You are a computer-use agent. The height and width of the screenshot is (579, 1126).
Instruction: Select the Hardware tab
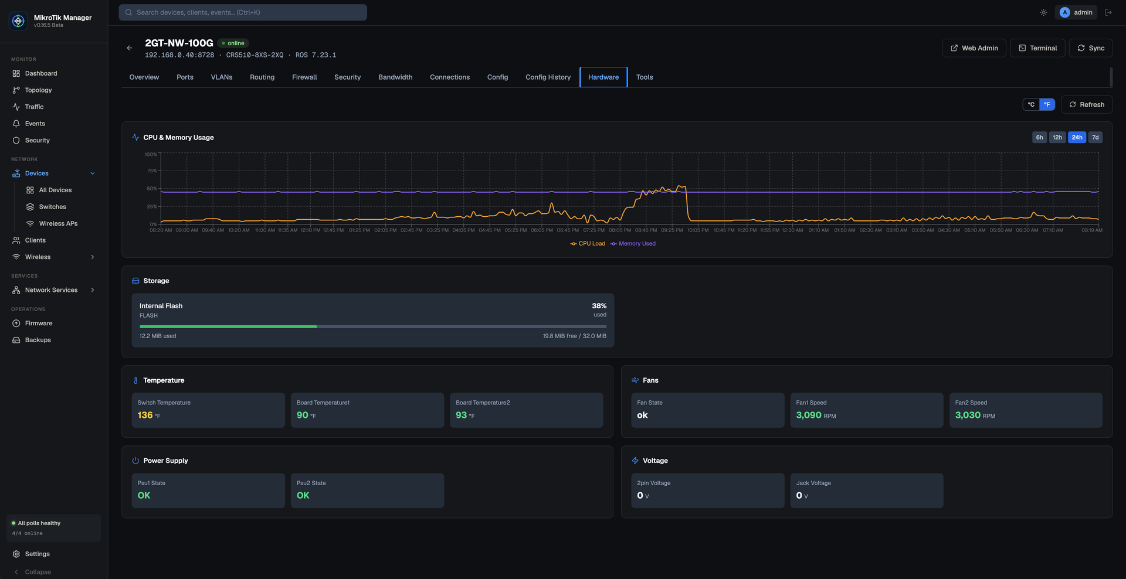(603, 77)
